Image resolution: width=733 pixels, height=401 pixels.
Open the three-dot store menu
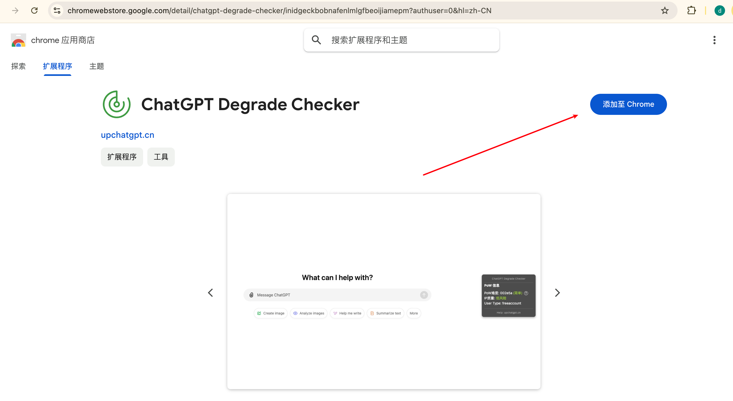click(x=714, y=40)
